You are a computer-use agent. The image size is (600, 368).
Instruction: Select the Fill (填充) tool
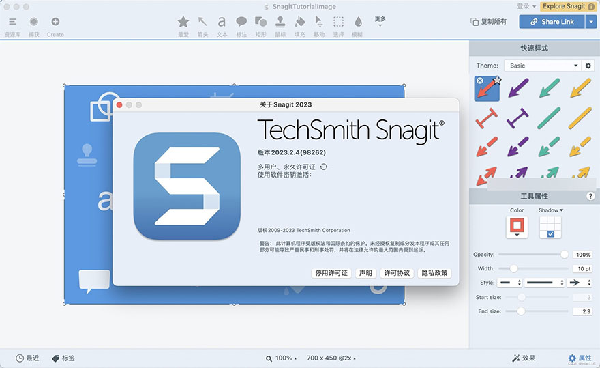point(299,22)
